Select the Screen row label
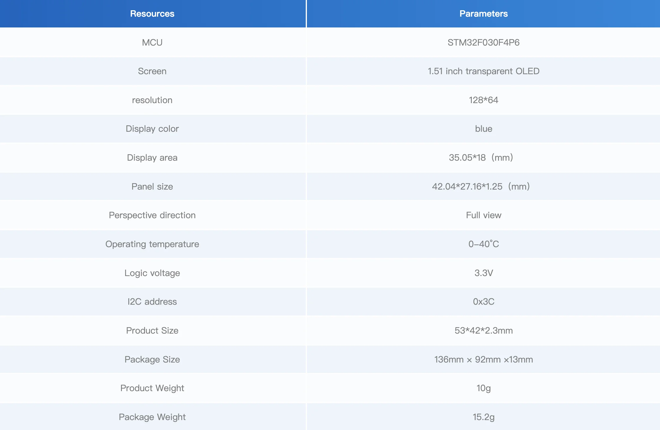This screenshot has width=660, height=430. (x=152, y=71)
